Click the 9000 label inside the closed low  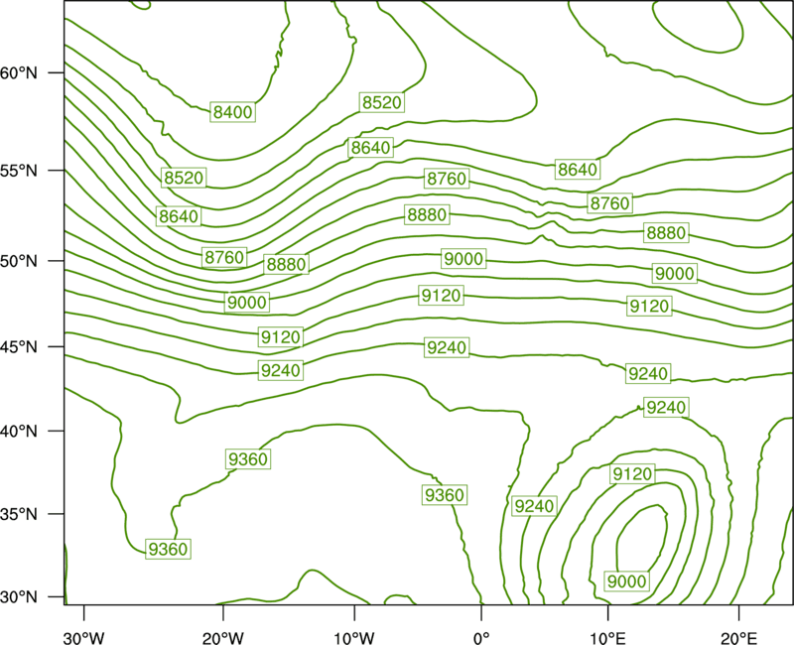[x=627, y=581]
